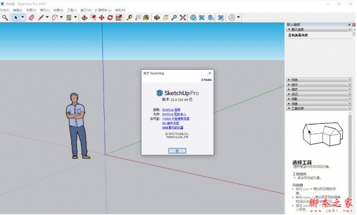The height and width of the screenshot is (215, 357).
Task: Open the 帮助(H) Help menu
Action: click(x=120, y=10)
